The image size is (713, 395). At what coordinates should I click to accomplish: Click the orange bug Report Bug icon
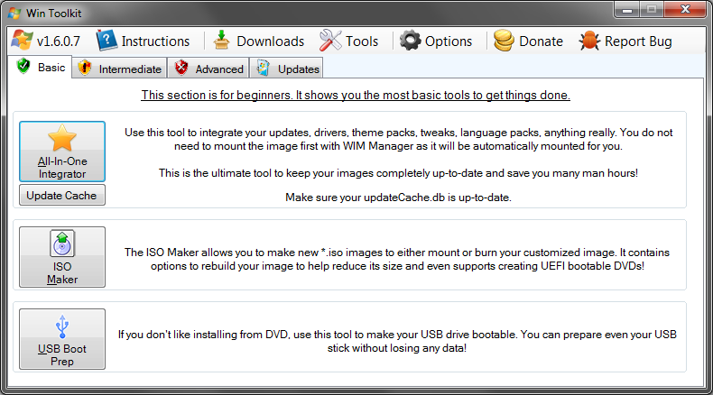point(589,41)
